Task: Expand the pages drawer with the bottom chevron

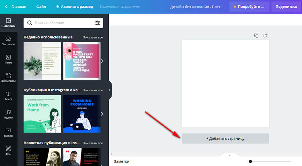Action: click(230, 156)
